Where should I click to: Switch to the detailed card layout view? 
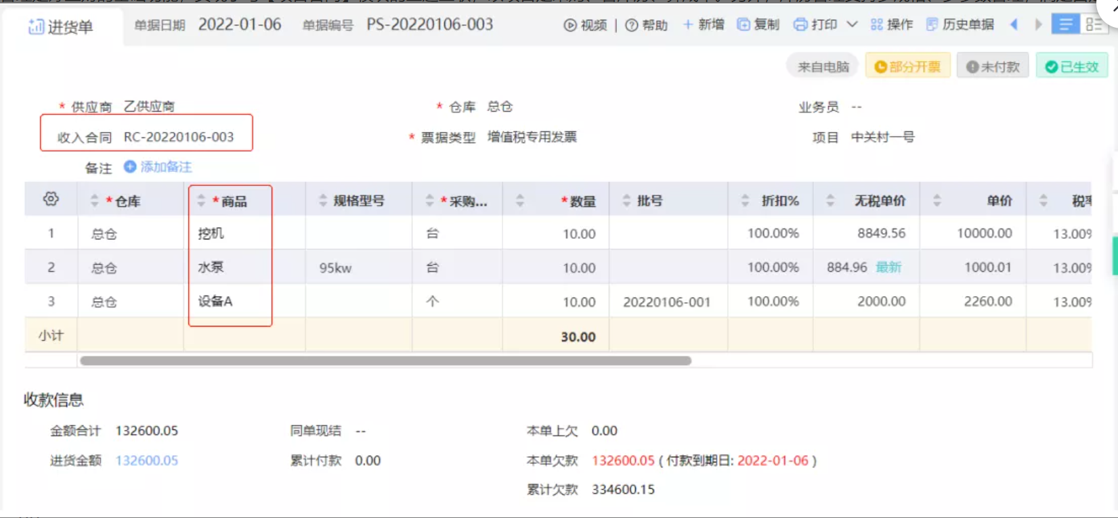coord(1094,25)
